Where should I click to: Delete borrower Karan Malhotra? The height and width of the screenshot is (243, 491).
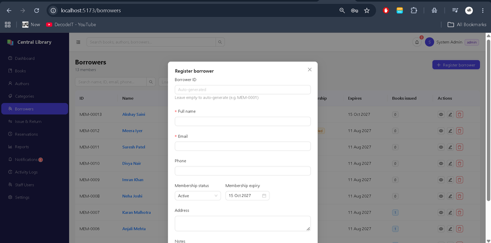click(459, 212)
